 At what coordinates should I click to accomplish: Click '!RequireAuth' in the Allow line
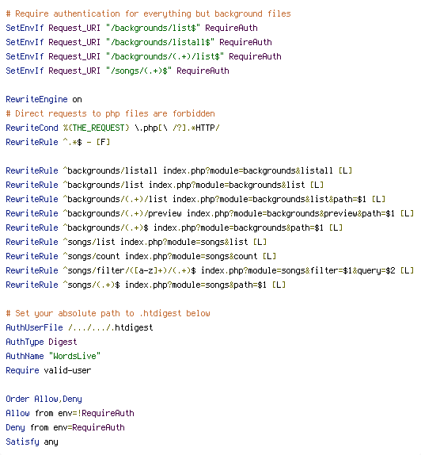pos(106,413)
